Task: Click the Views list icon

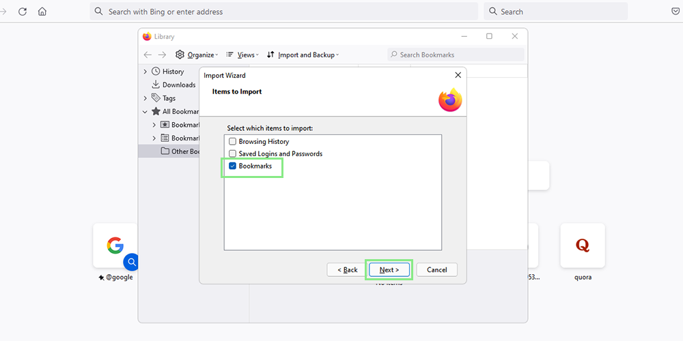Action: 230,55
